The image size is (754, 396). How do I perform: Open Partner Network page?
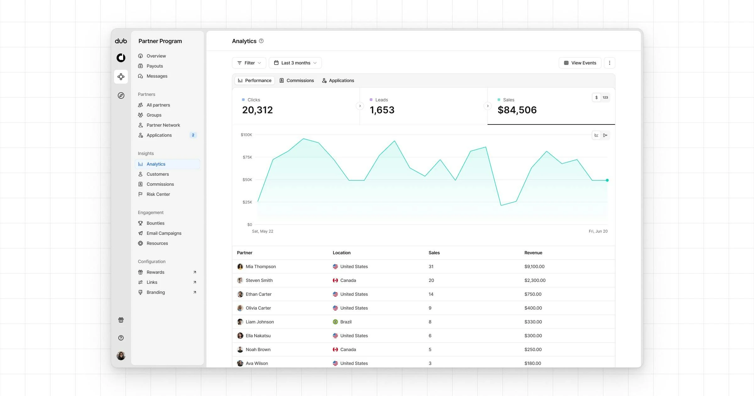(167, 125)
